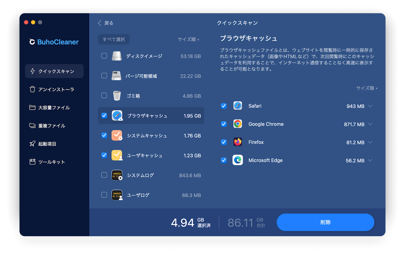Click the Safari browser icon
The width and height of the screenshot is (405, 262).
point(238,106)
